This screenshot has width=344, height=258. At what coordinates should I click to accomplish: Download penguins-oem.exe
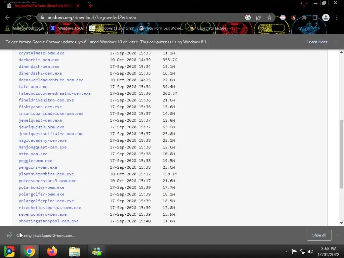pos(38,167)
